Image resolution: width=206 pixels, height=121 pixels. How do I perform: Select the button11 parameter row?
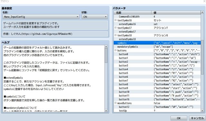tap(157, 96)
